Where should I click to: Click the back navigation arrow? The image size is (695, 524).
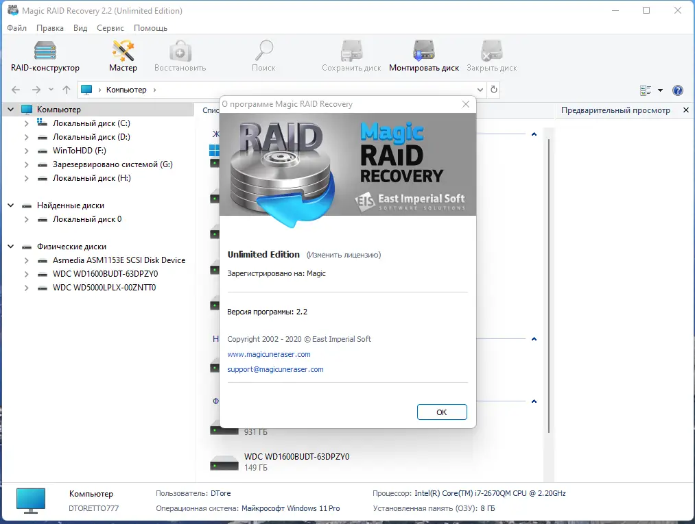click(x=15, y=89)
